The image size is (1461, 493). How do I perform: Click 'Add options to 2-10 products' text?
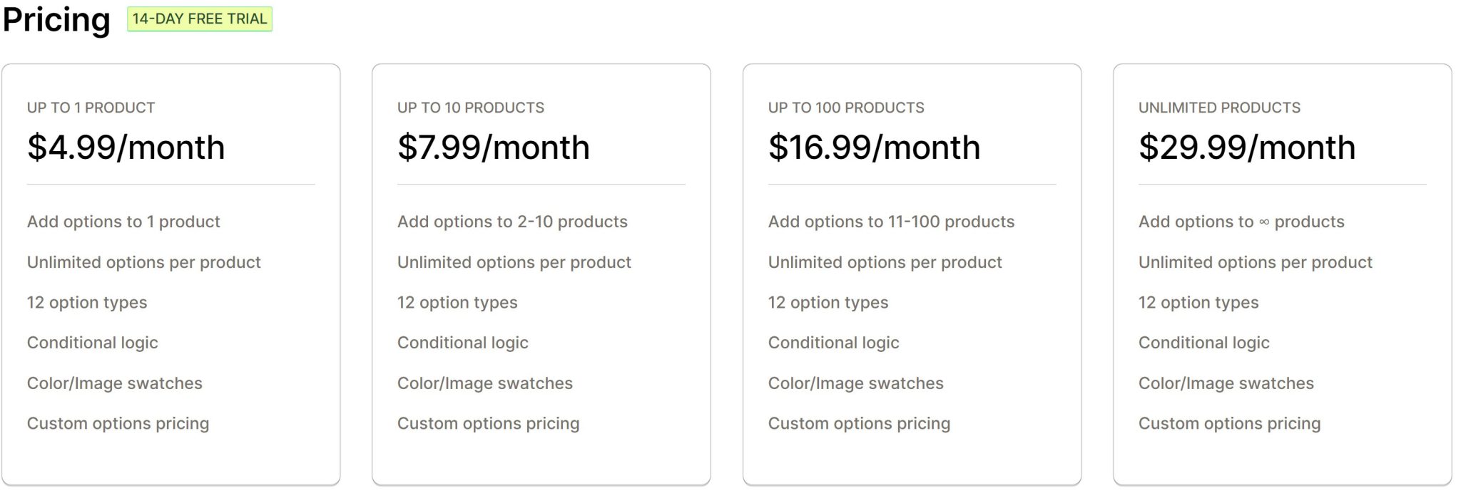[512, 222]
